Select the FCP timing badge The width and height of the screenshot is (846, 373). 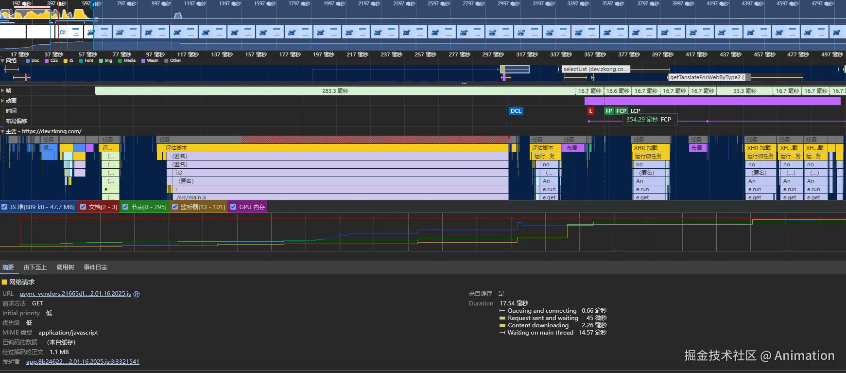(622, 111)
